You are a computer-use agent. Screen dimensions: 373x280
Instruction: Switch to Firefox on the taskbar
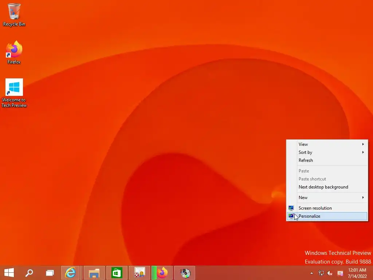[x=162, y=273]
